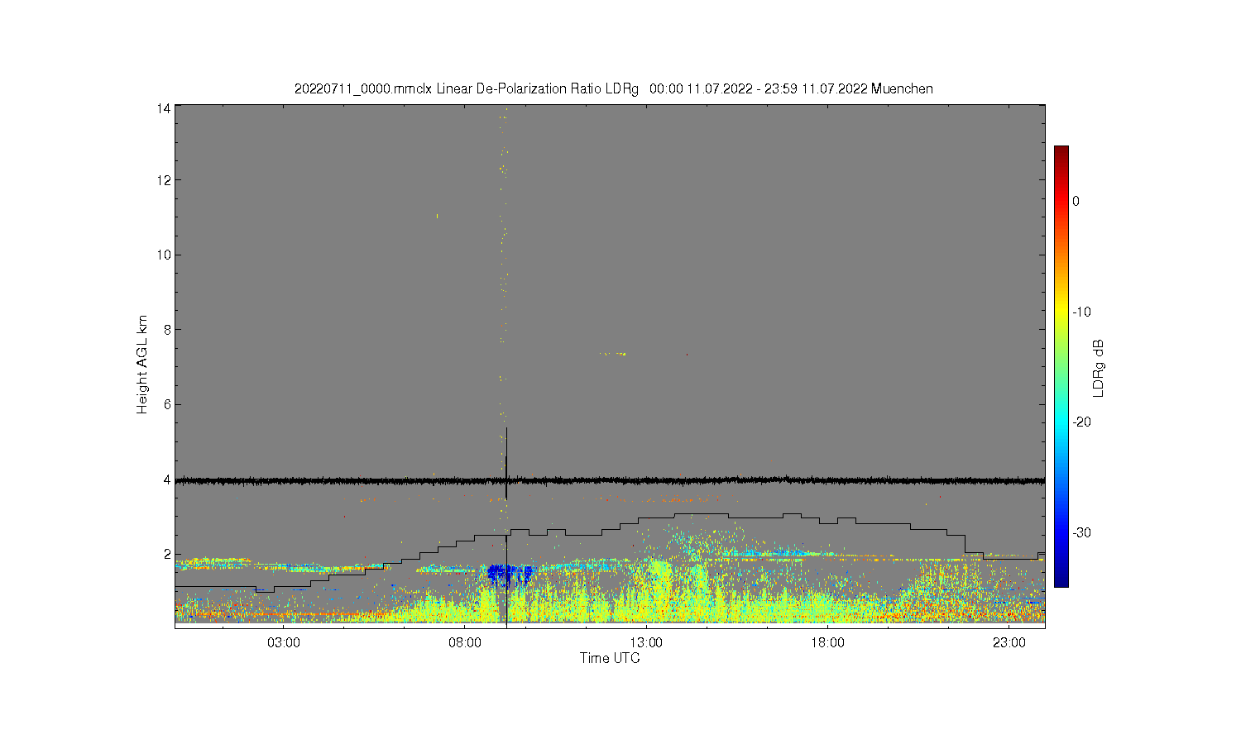Click the '08:00' time tick label
This screenshot has width=1241, height=744.
465,643
